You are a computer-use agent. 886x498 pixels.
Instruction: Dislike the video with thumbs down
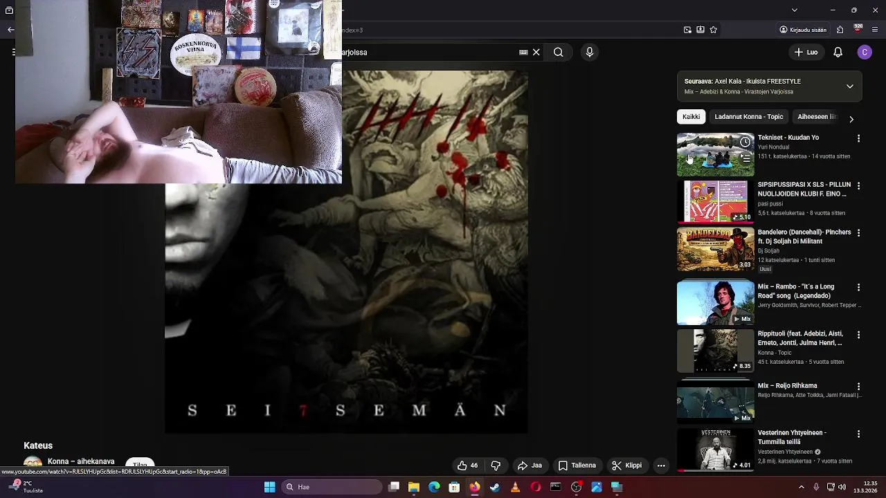point(496,465)
